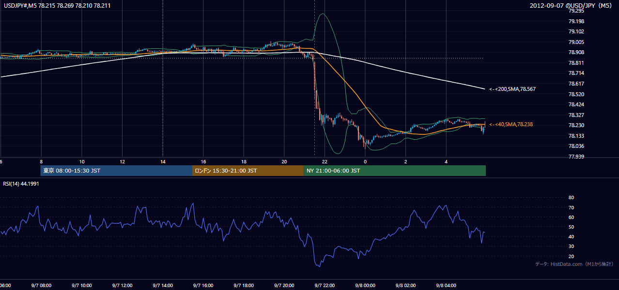Click price axis value 78.908
The width and height of the screenshot is (619, 290).
pyautogui.click(x=575, y=52)
